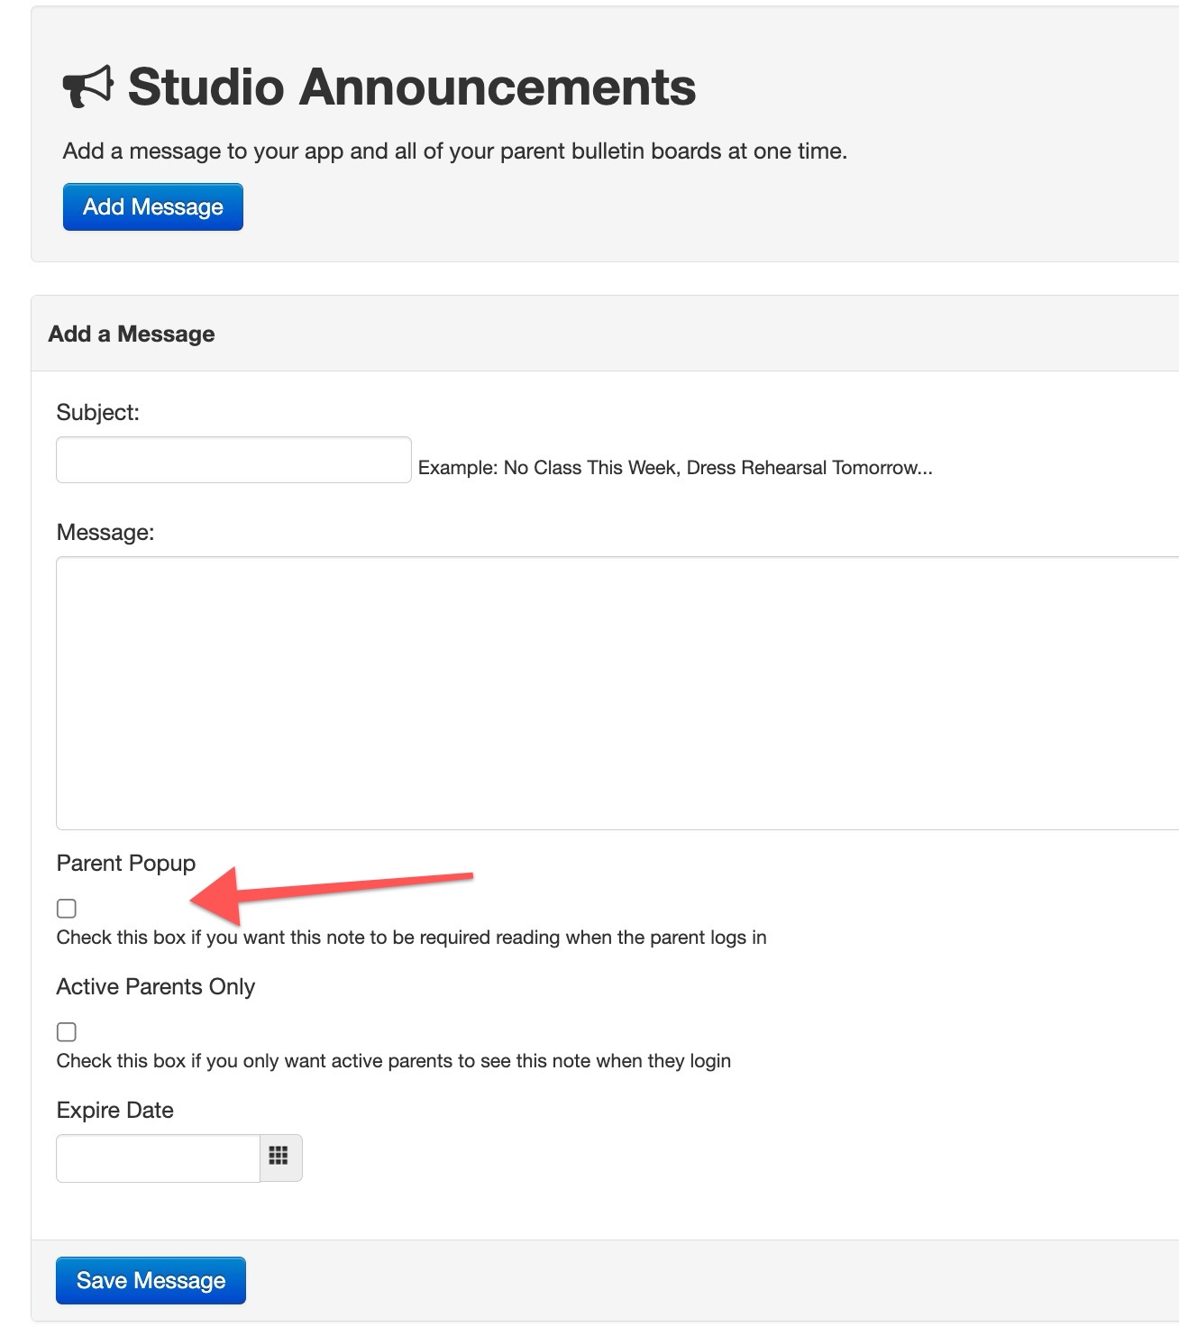Viewport: 1179px width, 1327px height.
Task: Click the Subject: label
Action: 98,413
